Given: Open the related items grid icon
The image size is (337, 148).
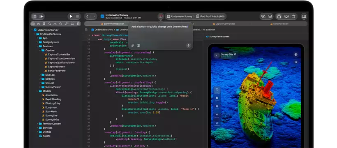Looking at the screenshot, I should point(86,30).
